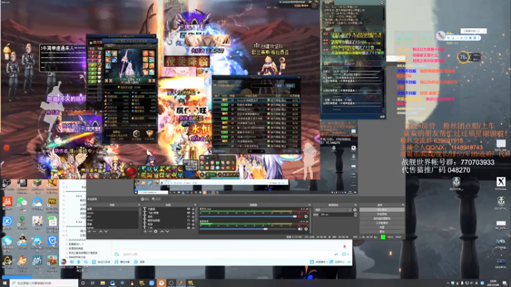Image resolution: width=511 pixels, height=287 pixels.
Task: Click Start Recording in OBS Controls
Action: tap(381, 214)
